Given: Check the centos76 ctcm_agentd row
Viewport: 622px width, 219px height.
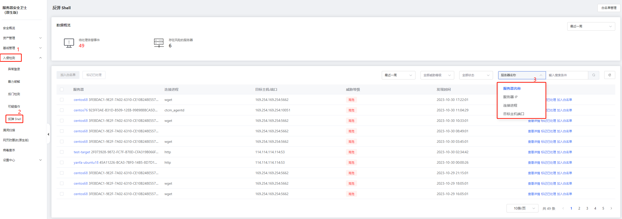Looking at the screenshot, I should click(62, 110).
